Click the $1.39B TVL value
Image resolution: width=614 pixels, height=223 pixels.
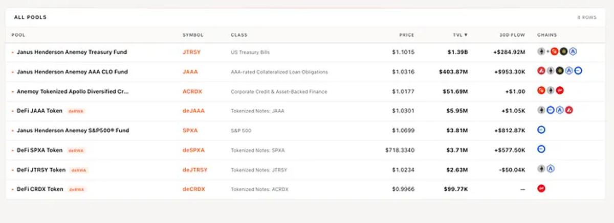[458, 52]
